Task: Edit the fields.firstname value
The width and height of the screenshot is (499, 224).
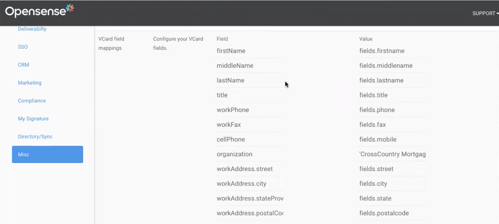Action: (392, 51)
